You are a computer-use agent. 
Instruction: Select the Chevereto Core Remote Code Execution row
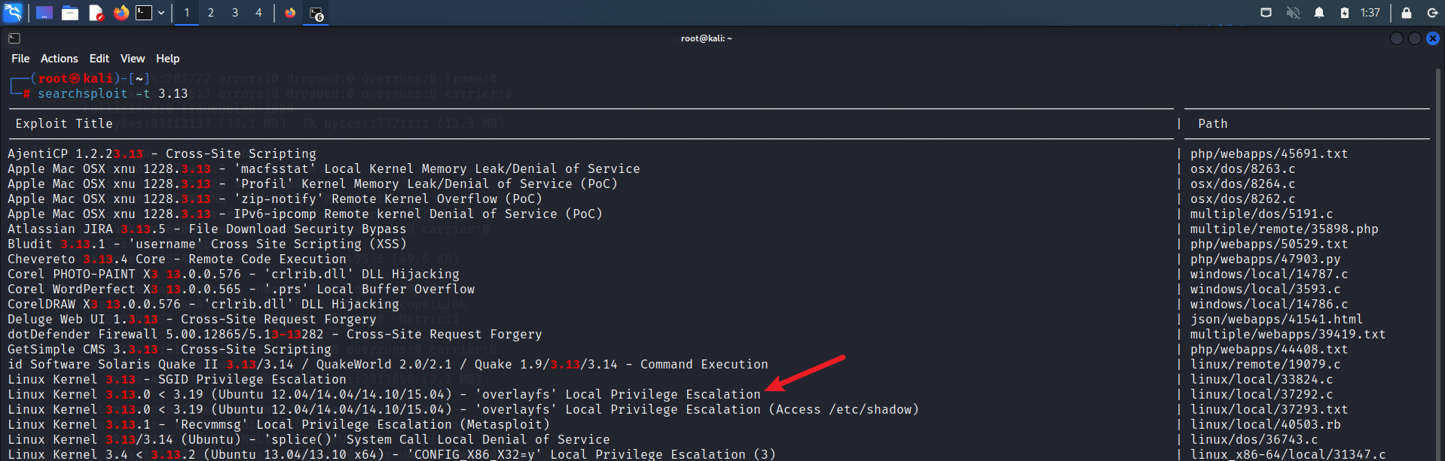pyautogui.click(x=177, y=259)
